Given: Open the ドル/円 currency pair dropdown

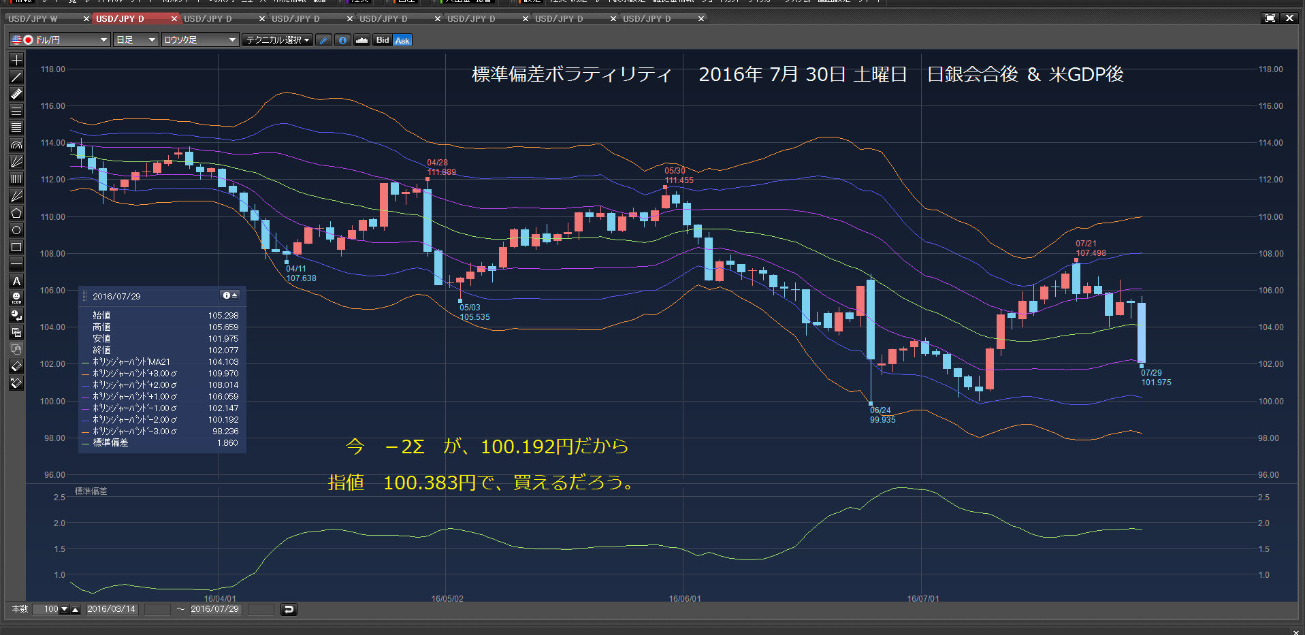Looking at the screenshot, I should click(60, 40).
